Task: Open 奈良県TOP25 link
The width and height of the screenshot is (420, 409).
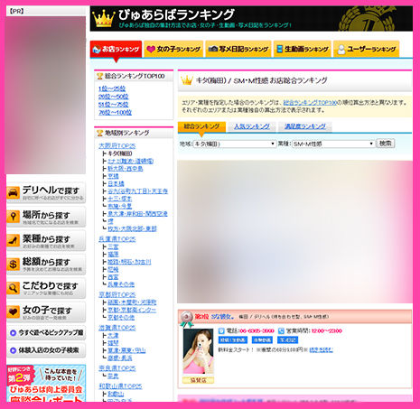Action: click(x=117, y=368)
